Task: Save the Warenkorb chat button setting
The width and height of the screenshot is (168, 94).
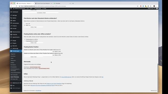Action: click(34, 27)
